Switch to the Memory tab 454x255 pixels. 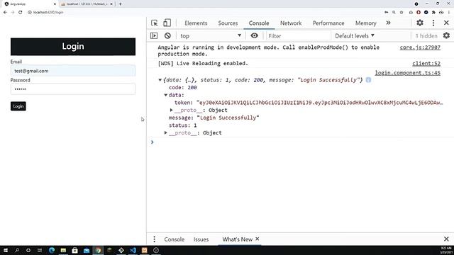pyautogui.click(x=366, y=23)
